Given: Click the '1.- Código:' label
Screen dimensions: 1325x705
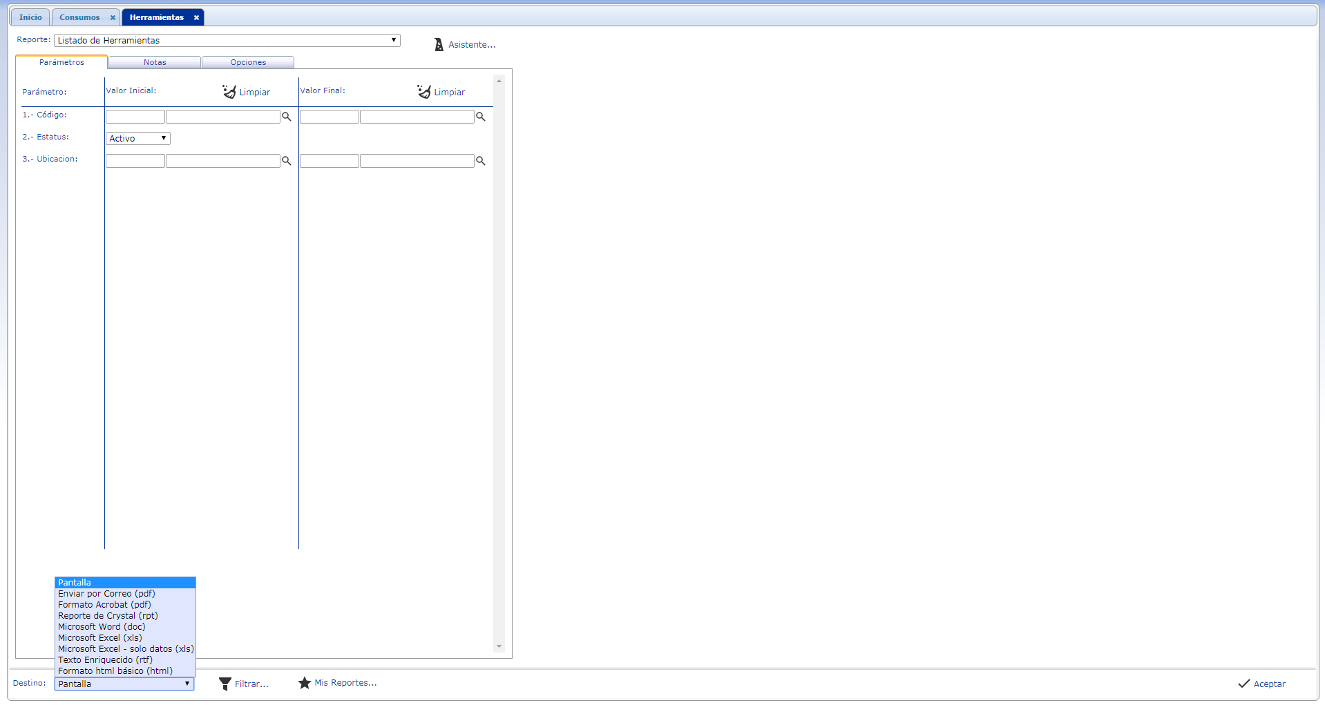Looking at the screenshot, I should point(45,115).
